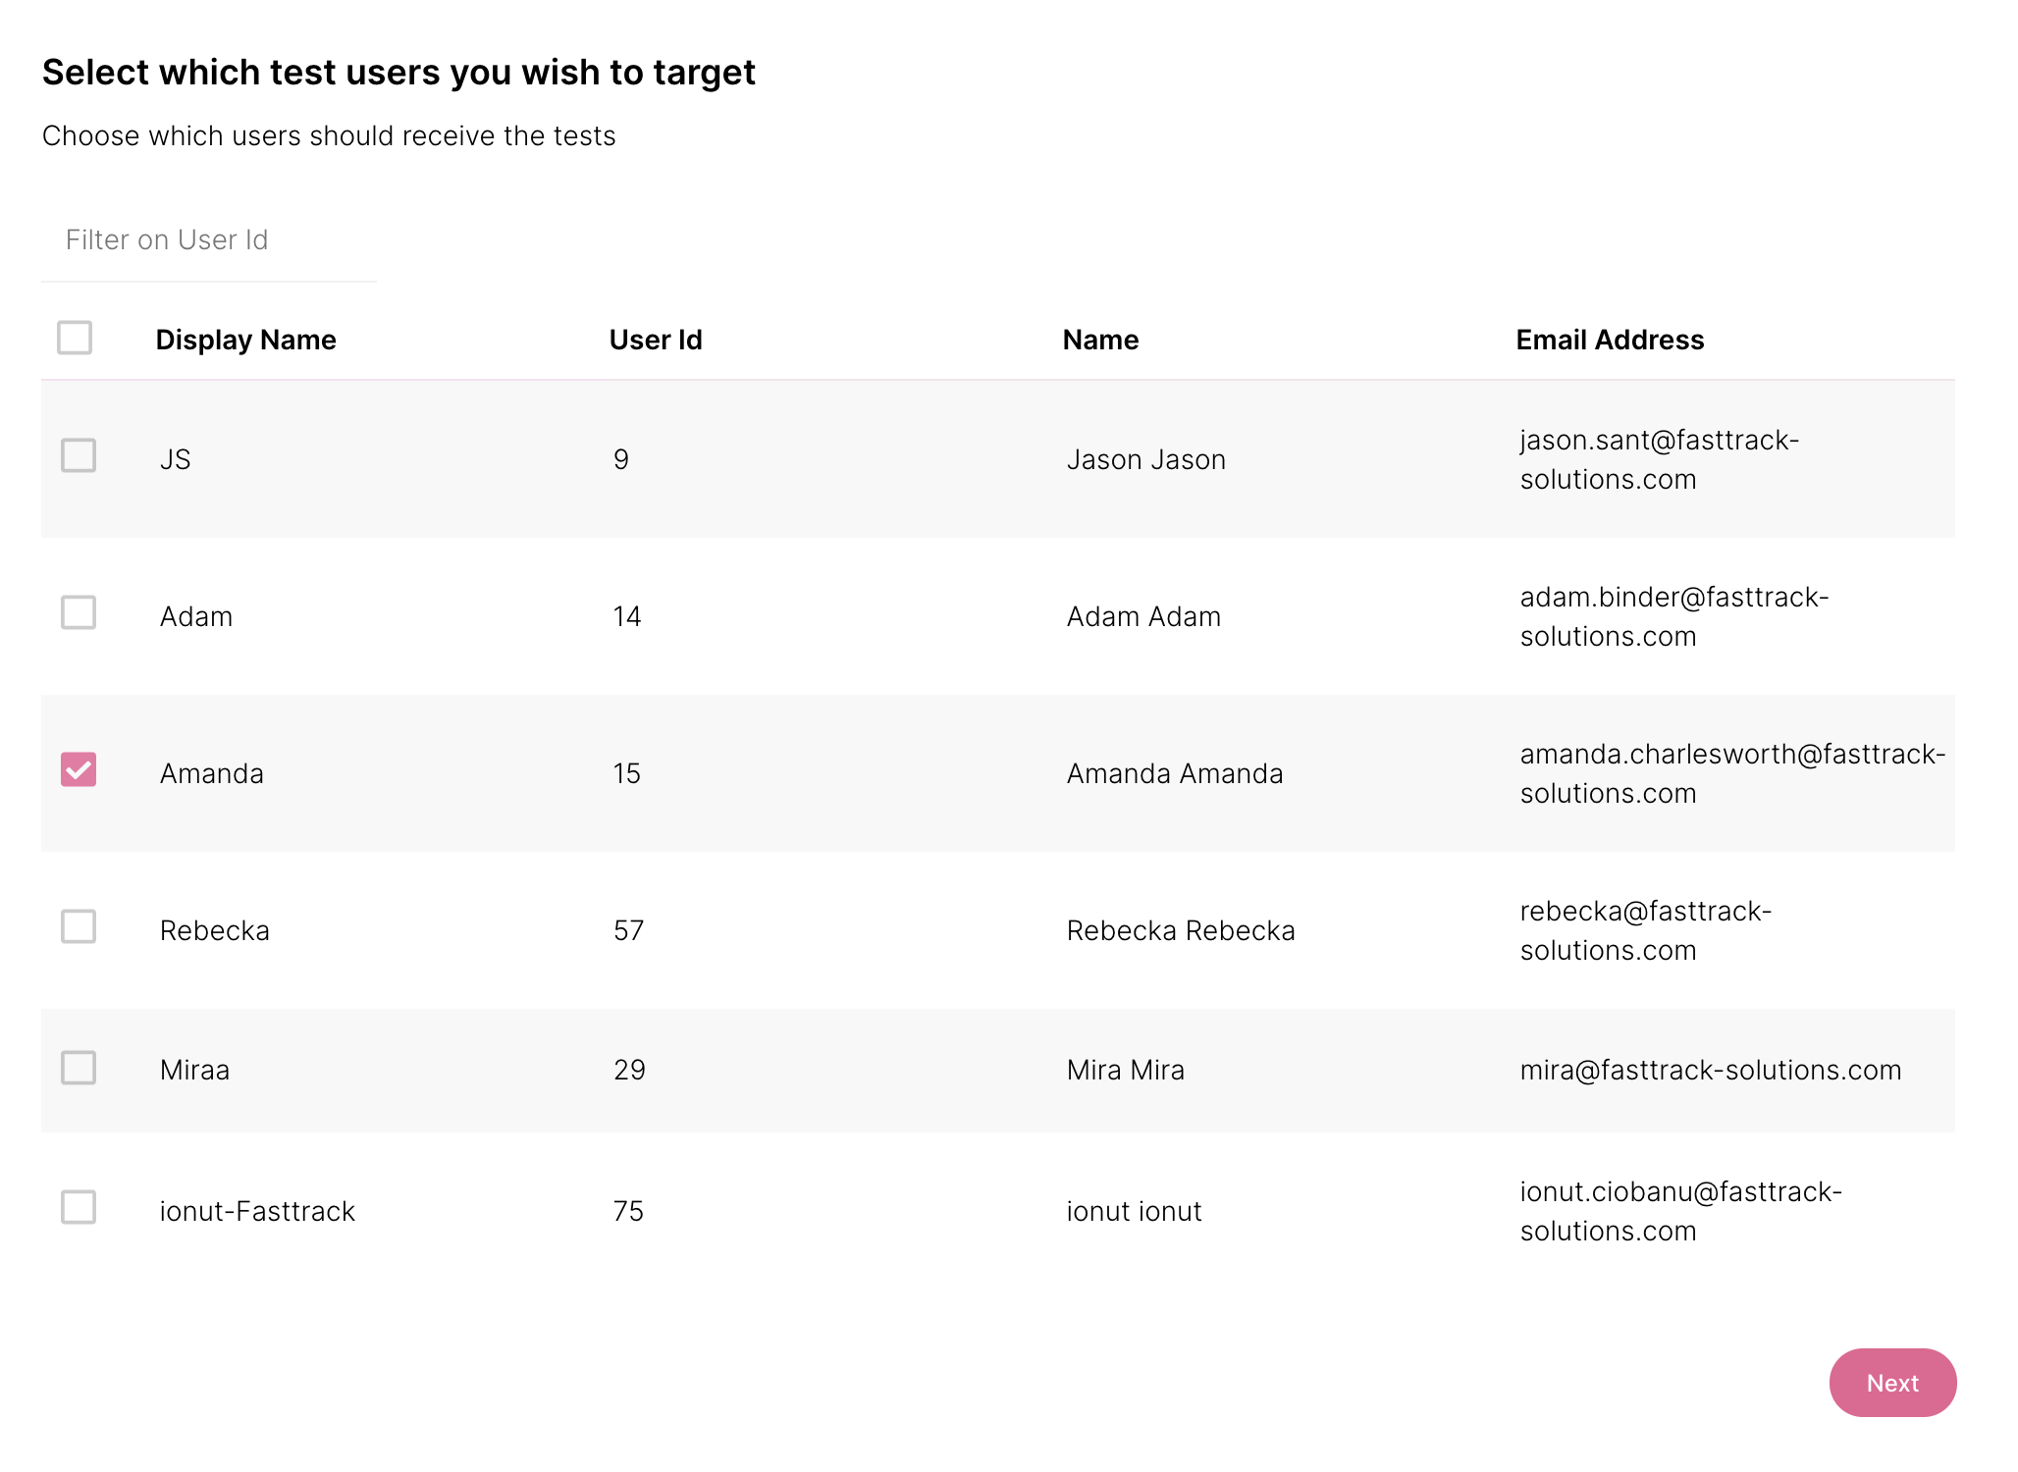Click the Next button
Viewport: 2018px width, 1472px height.
tap(1891, 1383)
